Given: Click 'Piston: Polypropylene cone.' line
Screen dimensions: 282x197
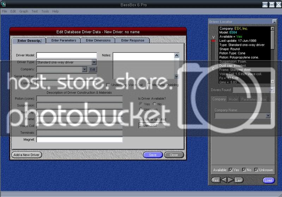Looking at the screenshot, I should click(239, 57).
